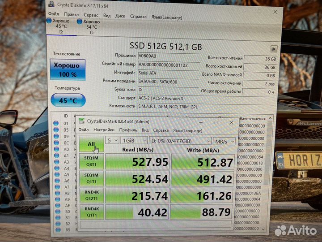Run SEQ1M Q8T1 test
This screenshot has width=322, height=242.
(91, 161)
